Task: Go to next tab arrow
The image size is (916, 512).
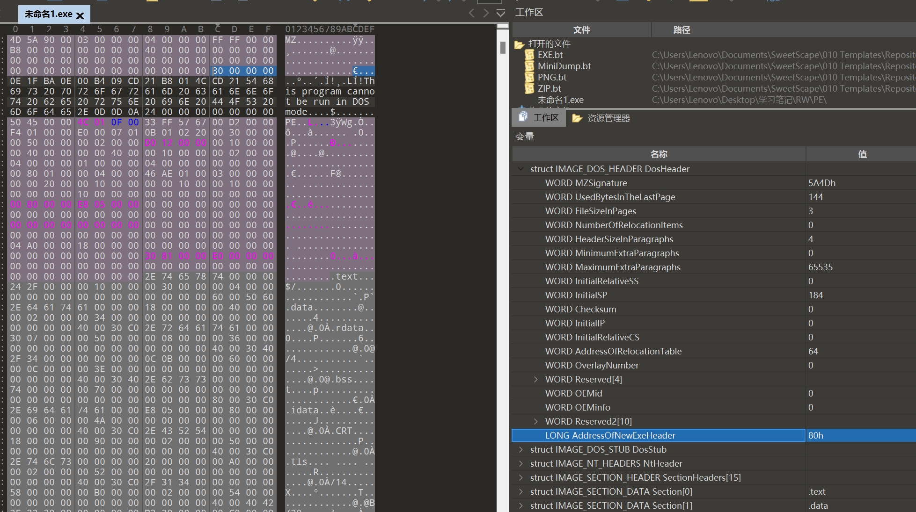Action: point(486,13)
